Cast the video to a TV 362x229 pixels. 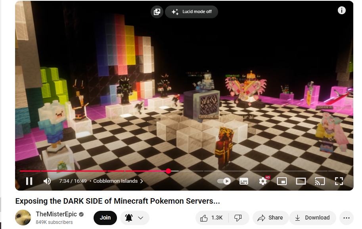tap(320, 181)
